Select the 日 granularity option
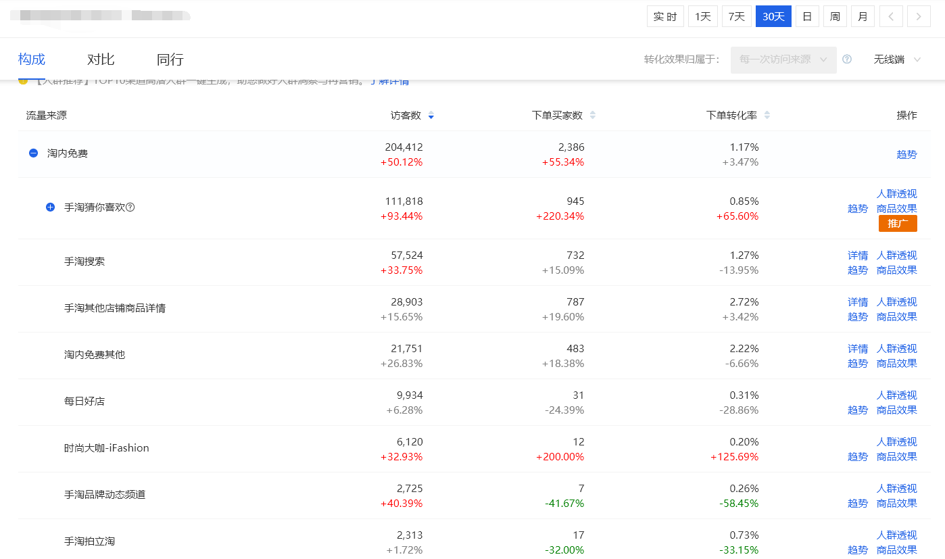 click(x=807, y=16)
